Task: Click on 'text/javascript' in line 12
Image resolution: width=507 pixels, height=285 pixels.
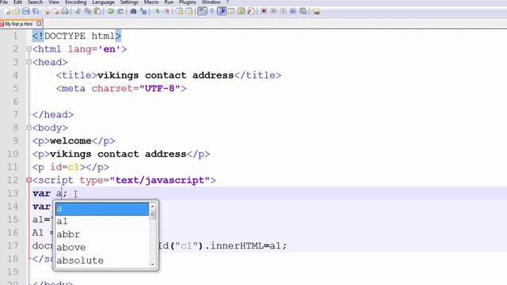Action: pos(160,180)
